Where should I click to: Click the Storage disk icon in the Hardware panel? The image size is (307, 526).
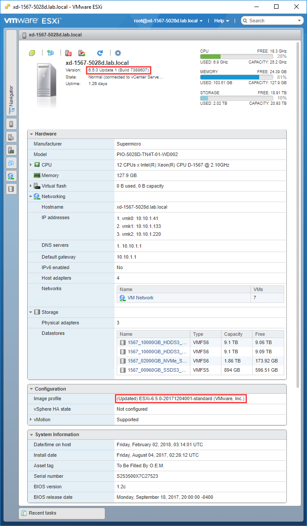click(37, 312)
